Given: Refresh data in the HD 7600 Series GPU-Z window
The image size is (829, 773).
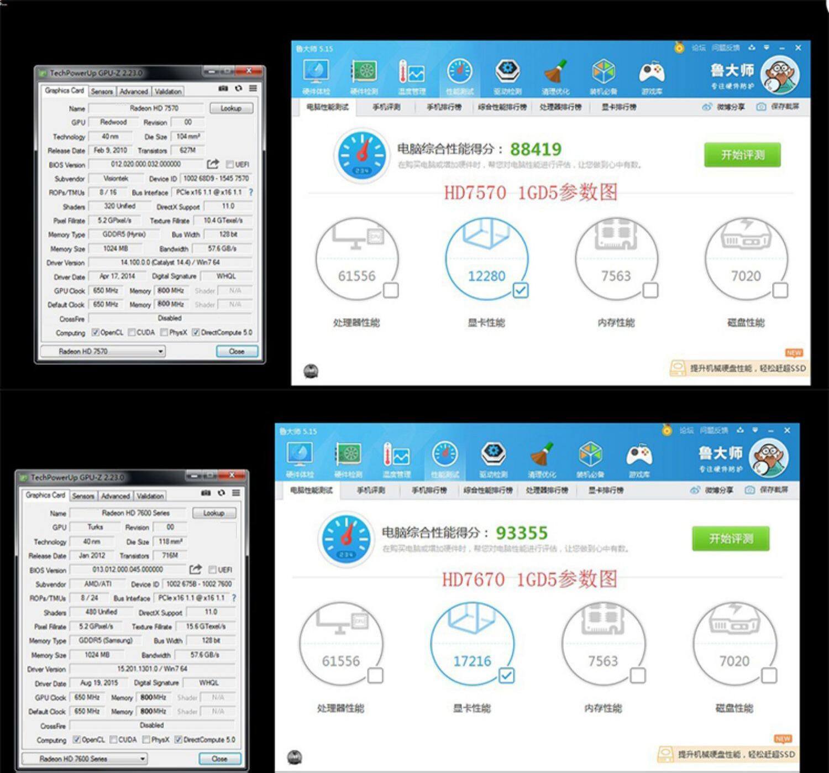Looking at the screenshot, I should (x=221, y=493).
